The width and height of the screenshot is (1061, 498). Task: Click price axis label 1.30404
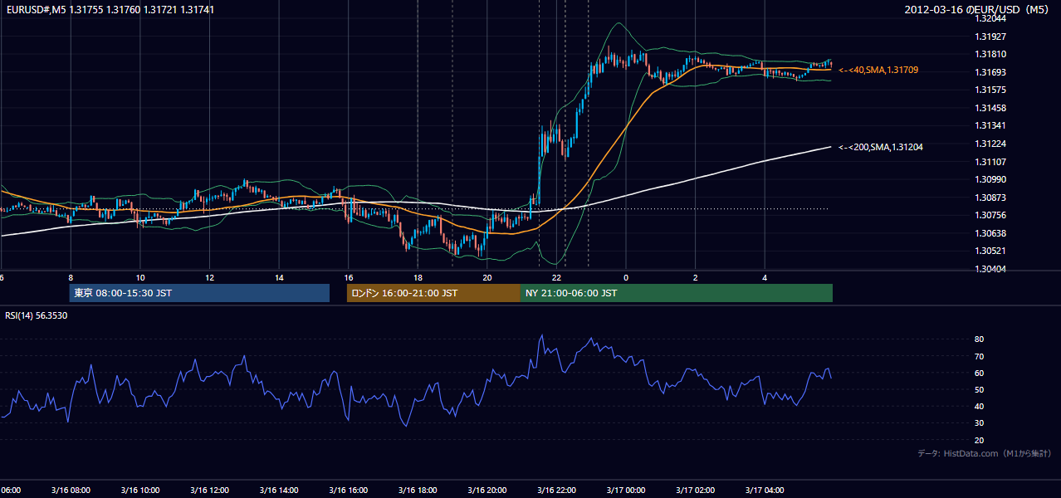click(x=990, y=269)
